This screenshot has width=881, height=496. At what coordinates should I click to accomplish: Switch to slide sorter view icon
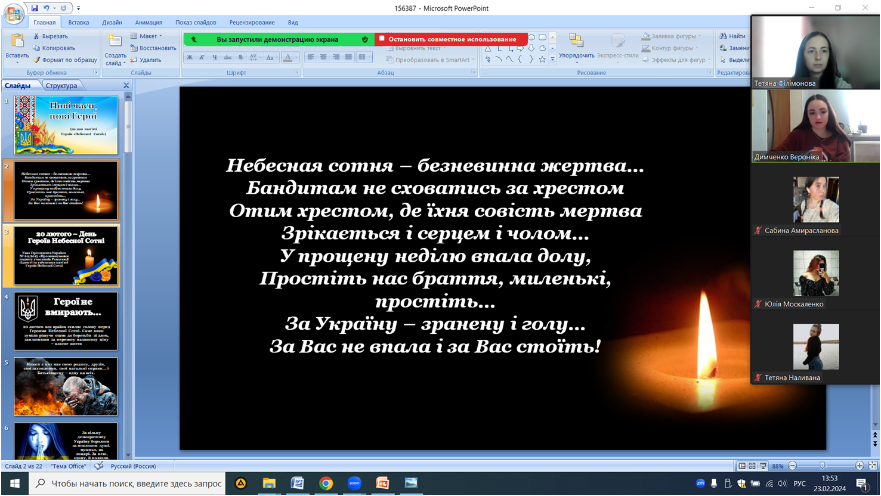coord(752,466)
